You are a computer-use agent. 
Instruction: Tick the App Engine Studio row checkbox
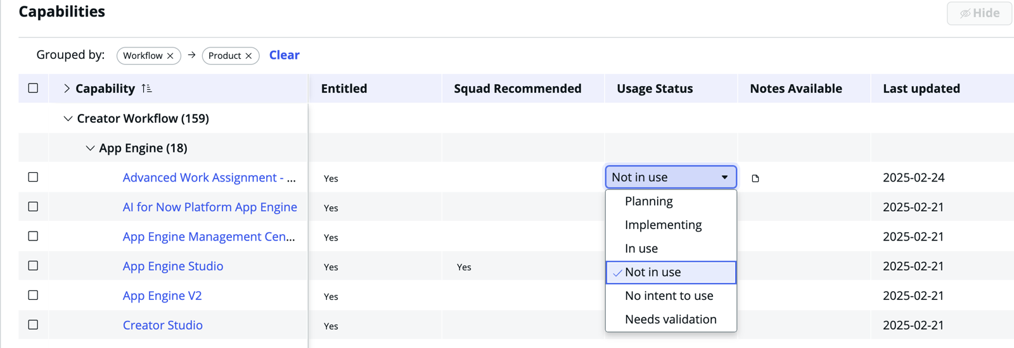pyautogui.click(x=33, y=266)
